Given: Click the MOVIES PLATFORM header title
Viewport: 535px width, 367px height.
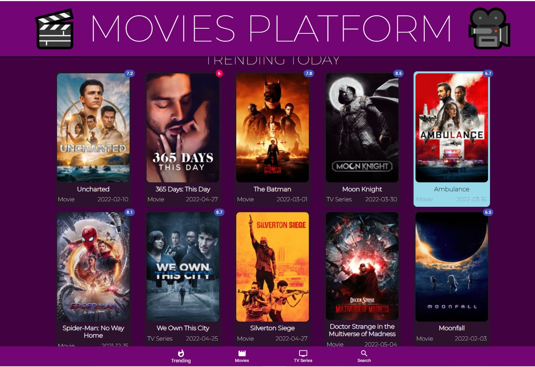Looking at the screenshot, I should (271, 28).
